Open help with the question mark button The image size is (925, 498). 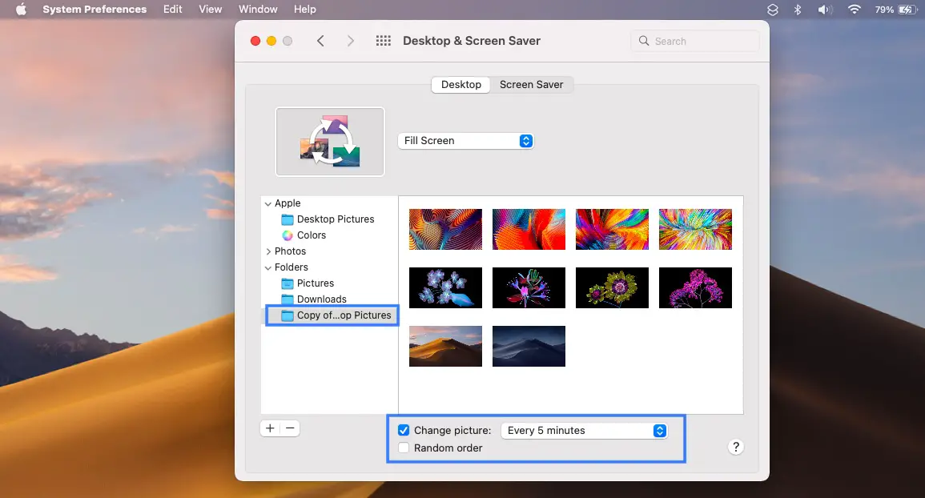coord(736,448)
